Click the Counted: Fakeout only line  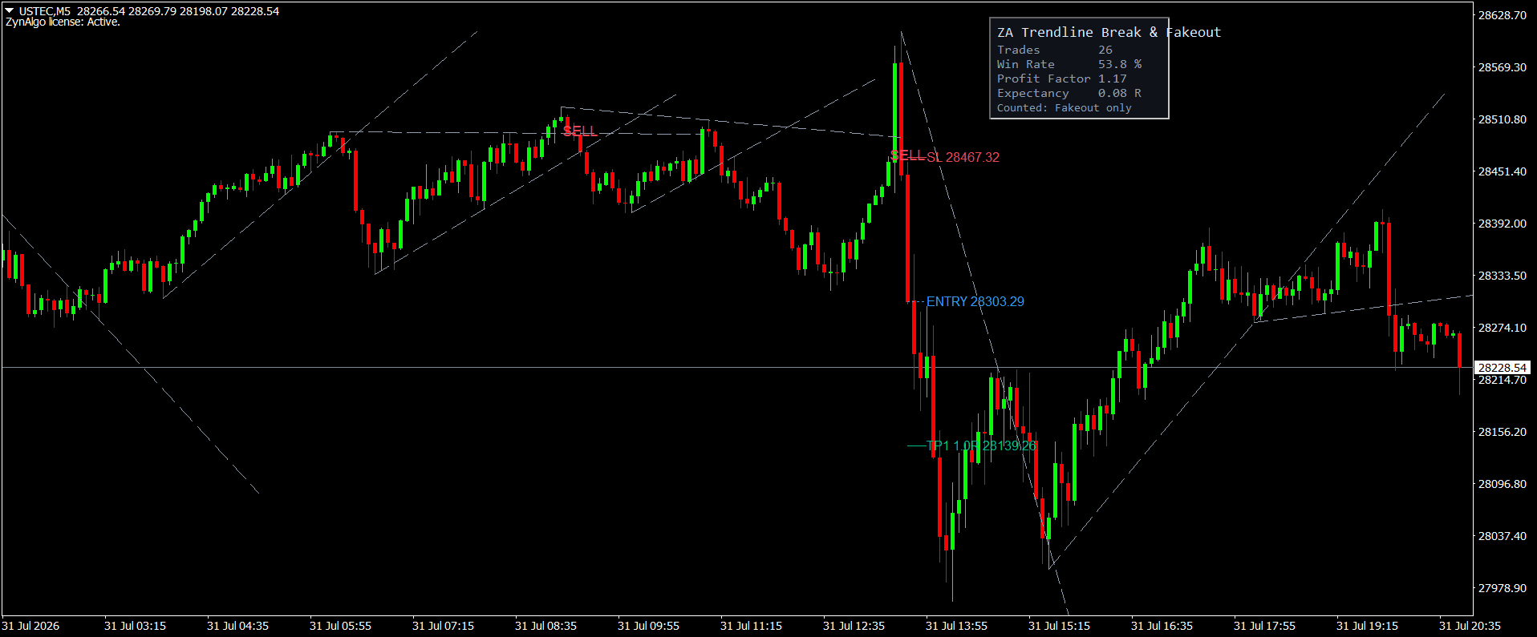point(1065,107)
